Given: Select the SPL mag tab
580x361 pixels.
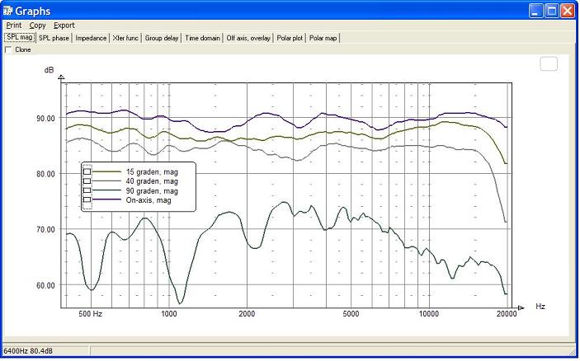Looking at the screenshot, I should [x=19, y=38].
